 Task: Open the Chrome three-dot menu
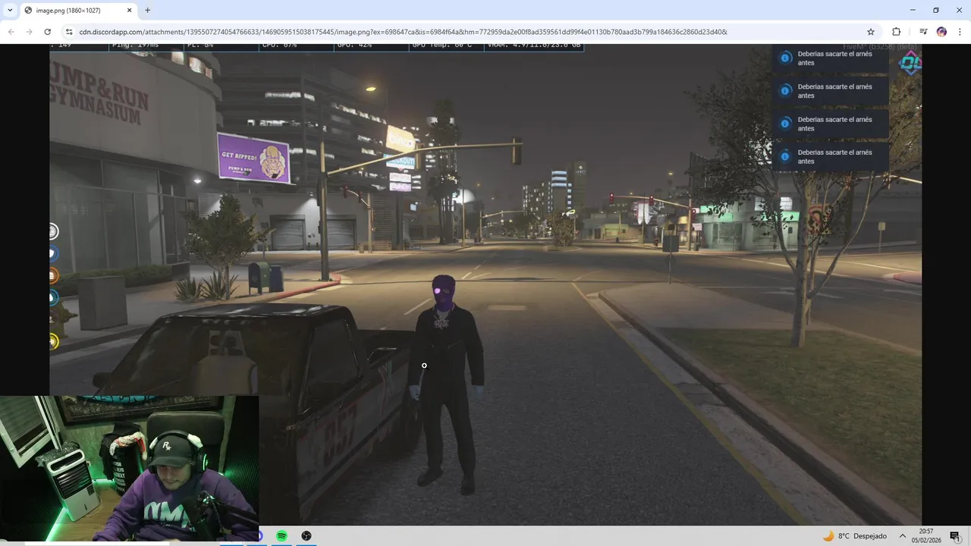(x=960, y=32)
